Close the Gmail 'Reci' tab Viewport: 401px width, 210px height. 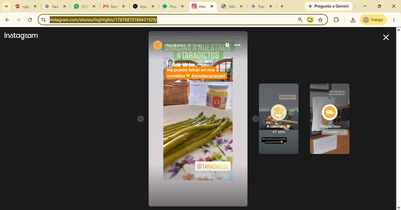124,6
